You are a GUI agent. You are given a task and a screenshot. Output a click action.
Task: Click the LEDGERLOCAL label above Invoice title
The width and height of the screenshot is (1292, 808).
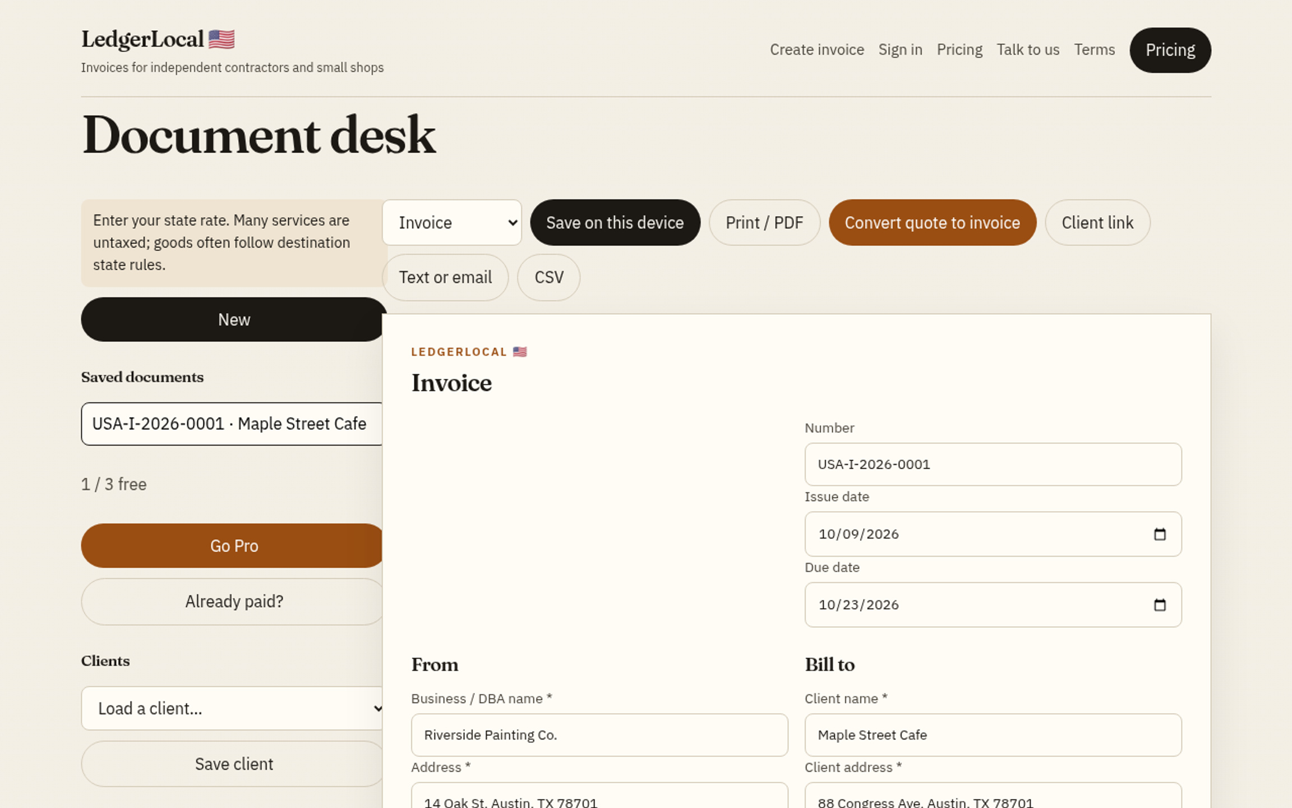coord(469,352)
